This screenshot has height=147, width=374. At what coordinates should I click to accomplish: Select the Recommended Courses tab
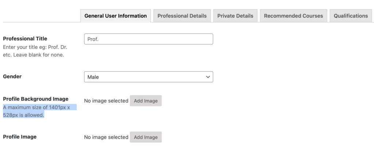(x=293, y=16)
